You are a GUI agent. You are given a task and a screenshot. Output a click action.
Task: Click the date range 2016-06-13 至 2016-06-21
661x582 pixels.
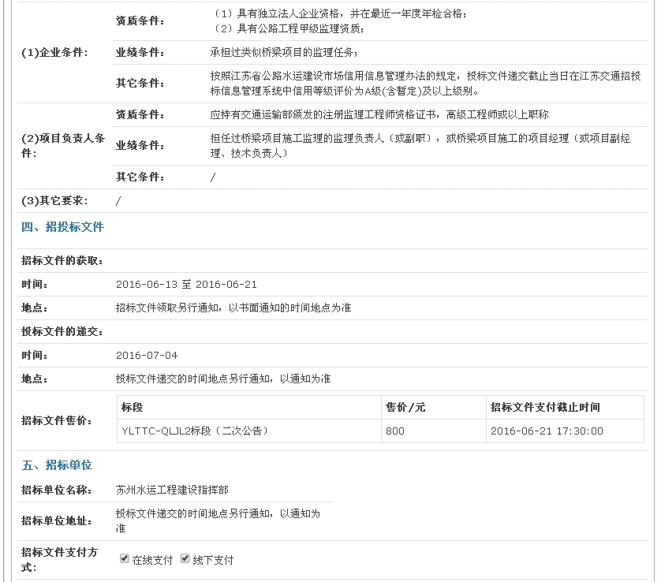point(186,285)
